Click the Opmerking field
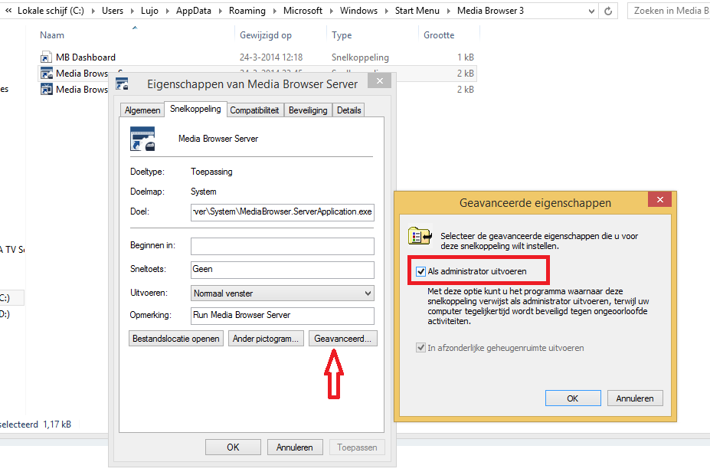Image resolution: width=710 pixels, height=472 pixels. tap(283, 315)
